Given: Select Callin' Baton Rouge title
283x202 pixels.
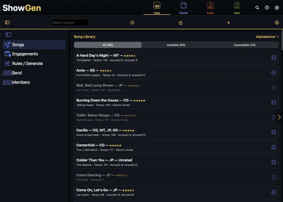Looking at the screenshot, I should (93, 115).
